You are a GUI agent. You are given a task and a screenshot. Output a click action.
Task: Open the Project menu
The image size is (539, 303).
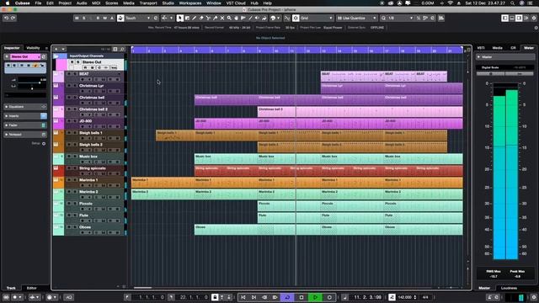65,3
